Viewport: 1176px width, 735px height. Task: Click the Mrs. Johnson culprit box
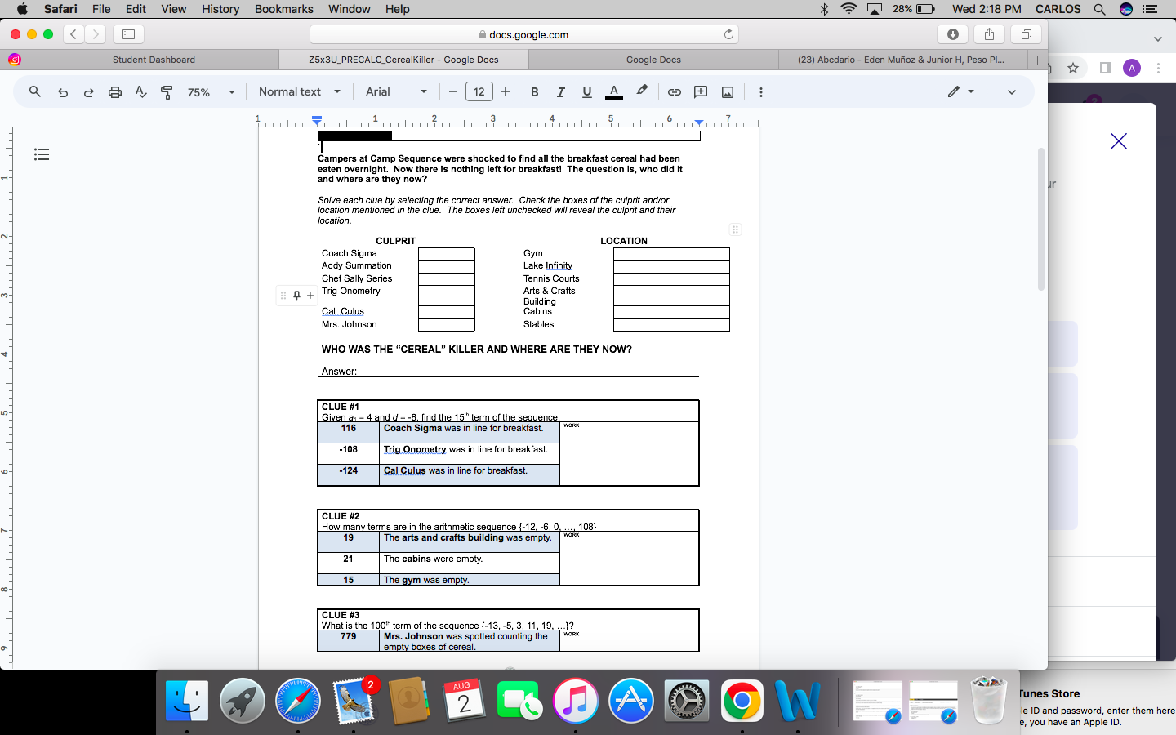pos(447,325)
